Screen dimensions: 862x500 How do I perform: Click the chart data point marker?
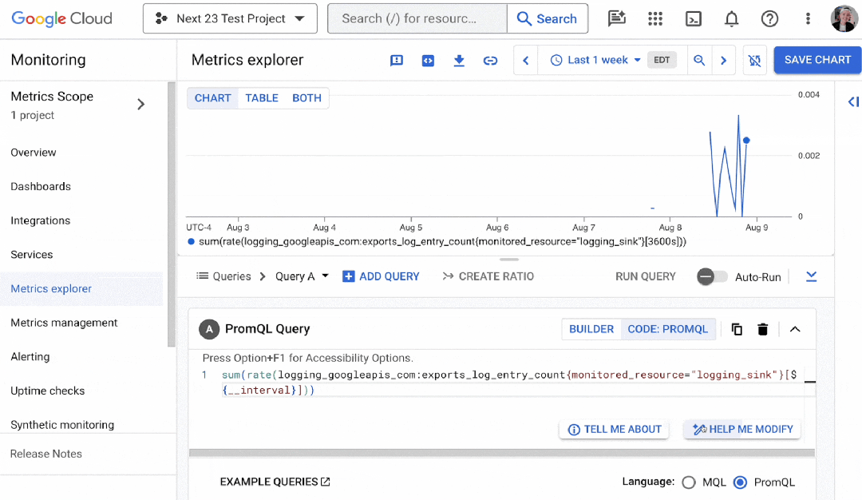tap(746, 141)
